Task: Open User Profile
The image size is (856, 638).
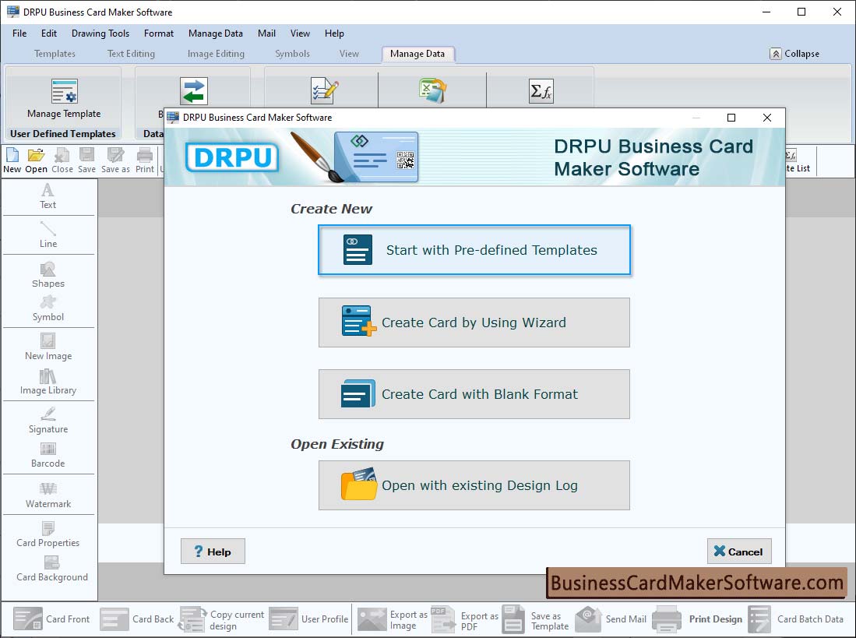Action: [308, 619]
